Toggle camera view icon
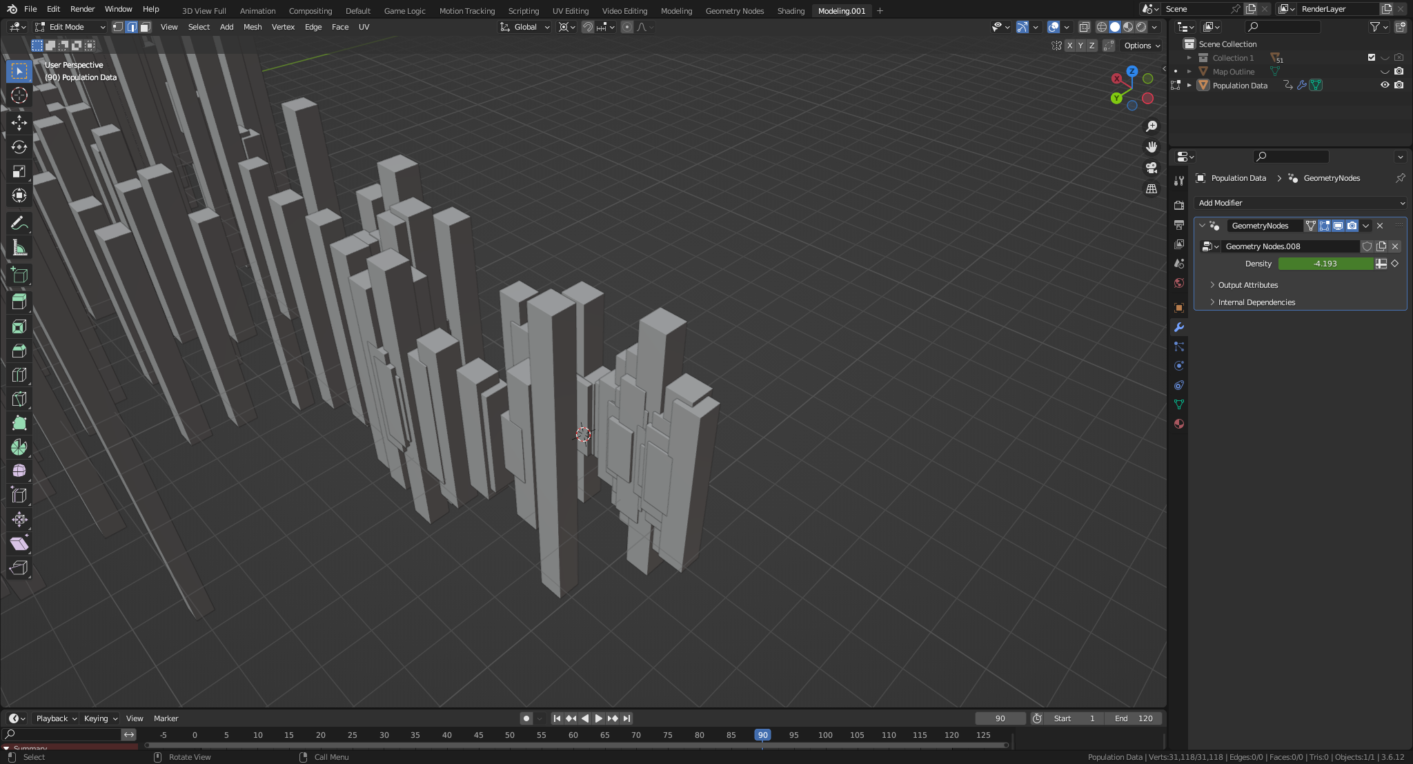The image size is (1413, 764). tap(1151, 168)
